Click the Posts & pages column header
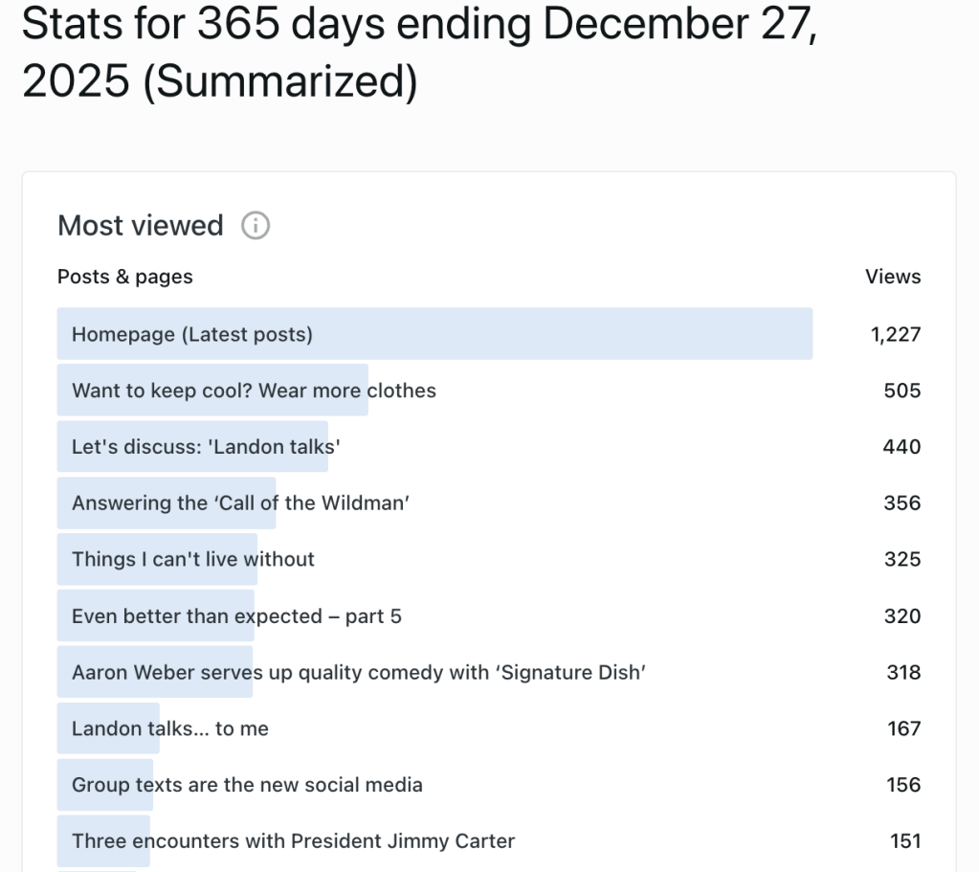 pyautogui.click(x=124, y=277)
